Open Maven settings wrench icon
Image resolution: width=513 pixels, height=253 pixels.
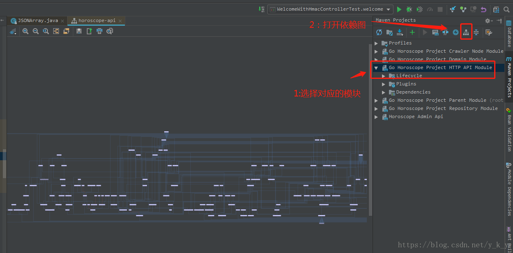tap(488, 32)
